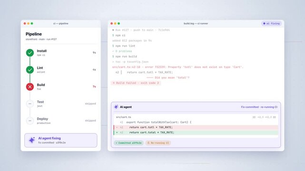The image size is (305, 171).
Task: Click 'storefront · main · run #127' subtitle
Action: [41, 39]
